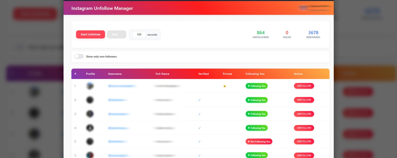The width and height of the screenshot is (397, 158).
Task: Click the Verified column header
Action: 203,74
